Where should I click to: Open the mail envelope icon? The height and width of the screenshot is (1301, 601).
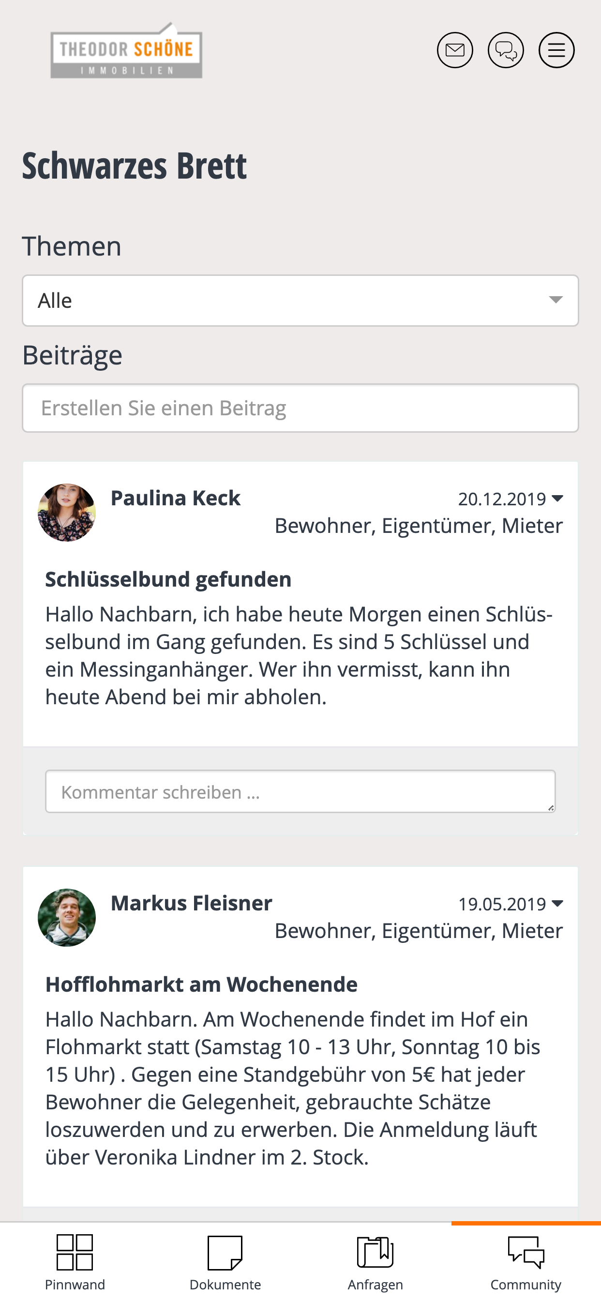454,50
